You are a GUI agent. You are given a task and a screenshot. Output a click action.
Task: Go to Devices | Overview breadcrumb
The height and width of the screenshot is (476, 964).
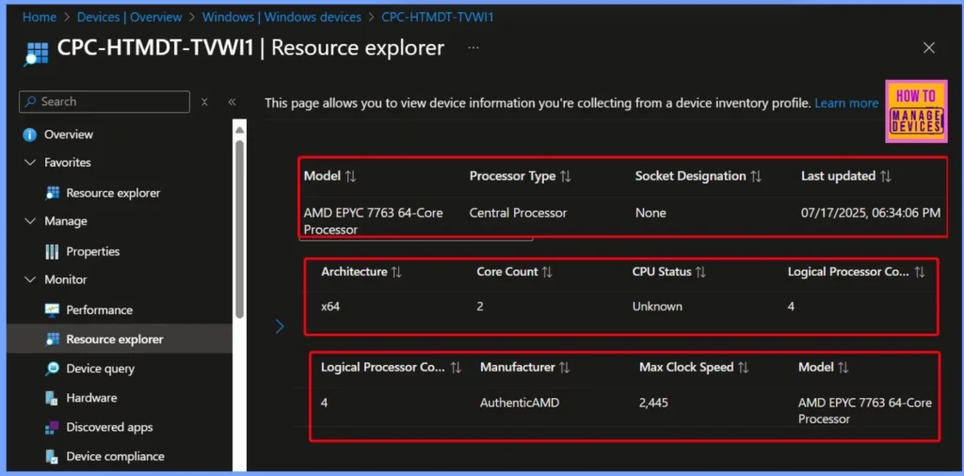pos(129,17)
